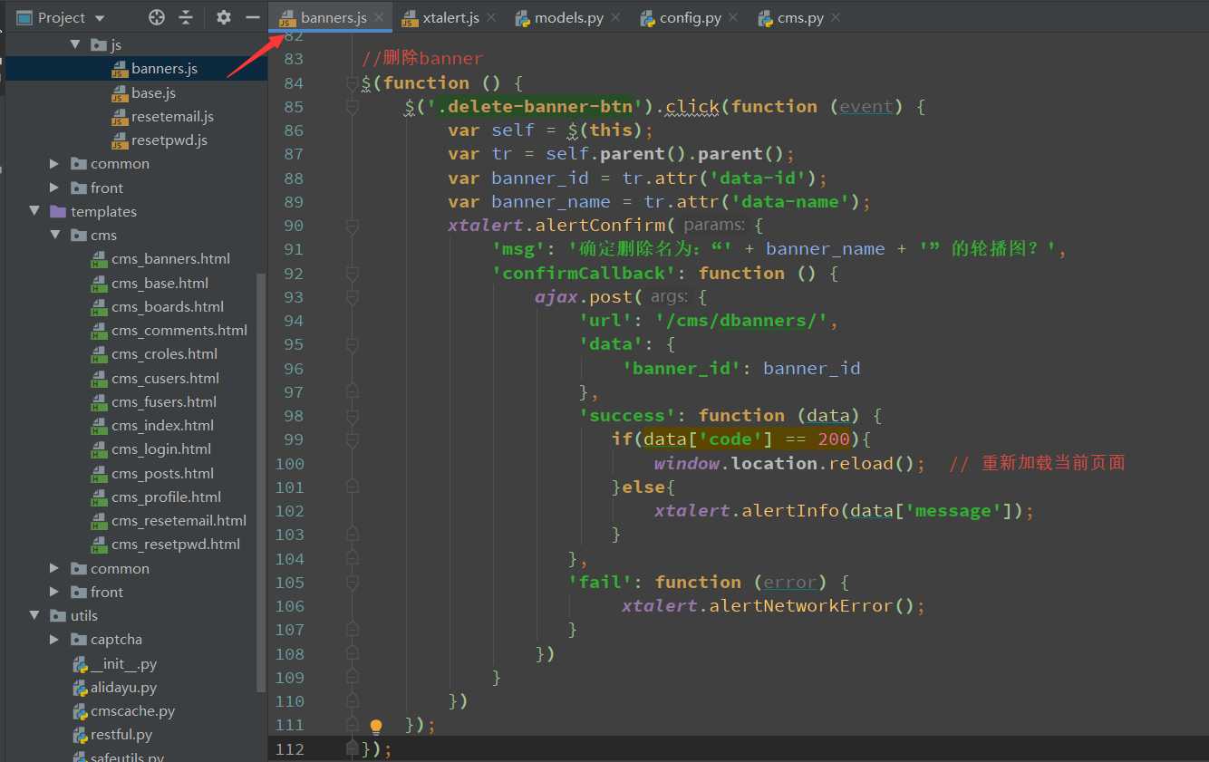Open cms_boards.html in the tree
This screenshot has width=1209, height=762.
tap(168, 306)
